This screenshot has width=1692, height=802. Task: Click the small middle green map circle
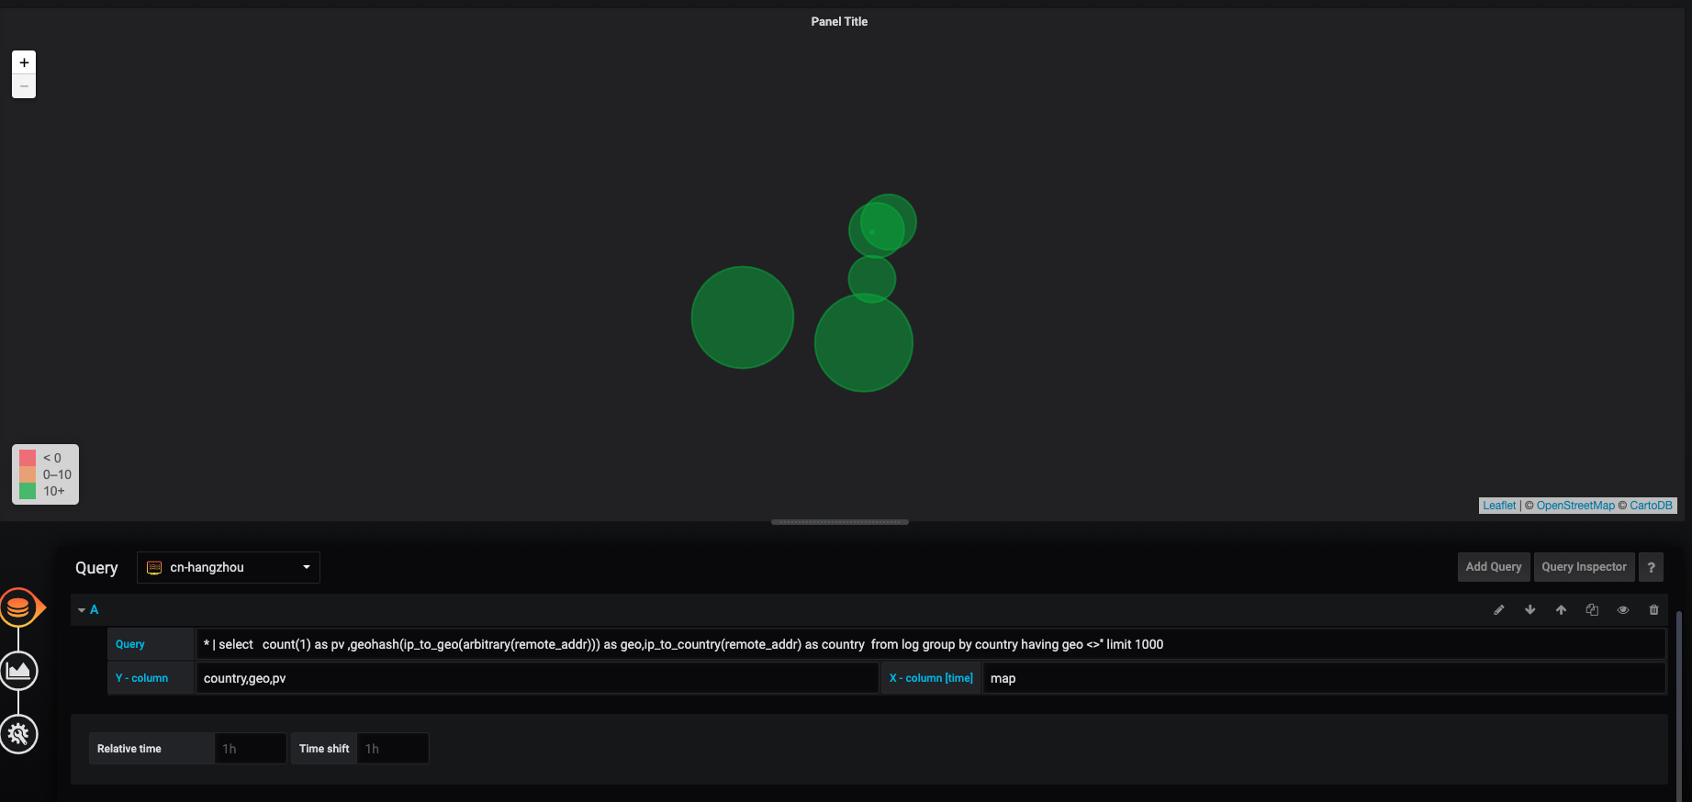click(x=872, y=279)
